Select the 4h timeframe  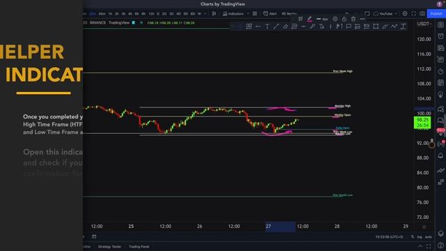click(130, 14)
